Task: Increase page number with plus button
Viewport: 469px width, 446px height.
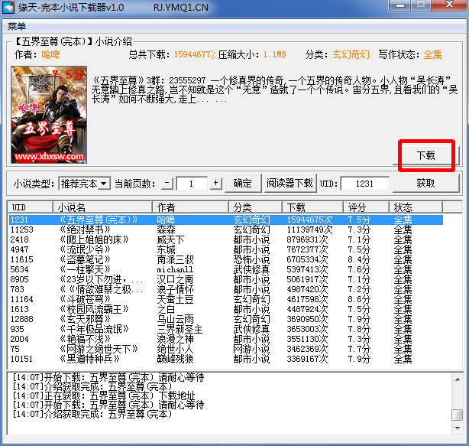Action: [x=215, y=184]
